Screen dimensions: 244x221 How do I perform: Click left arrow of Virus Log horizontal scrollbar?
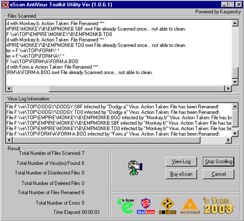click(x=9, y=140)
